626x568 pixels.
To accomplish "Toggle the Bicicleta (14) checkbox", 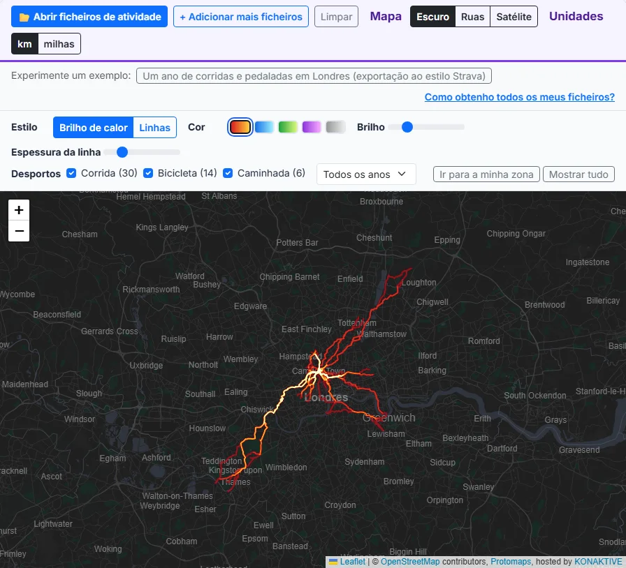I will coord(148,173).
